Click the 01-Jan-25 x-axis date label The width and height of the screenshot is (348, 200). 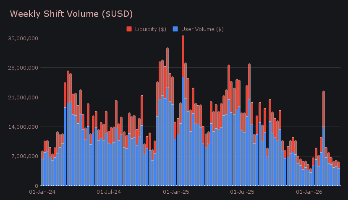[176, 192]
